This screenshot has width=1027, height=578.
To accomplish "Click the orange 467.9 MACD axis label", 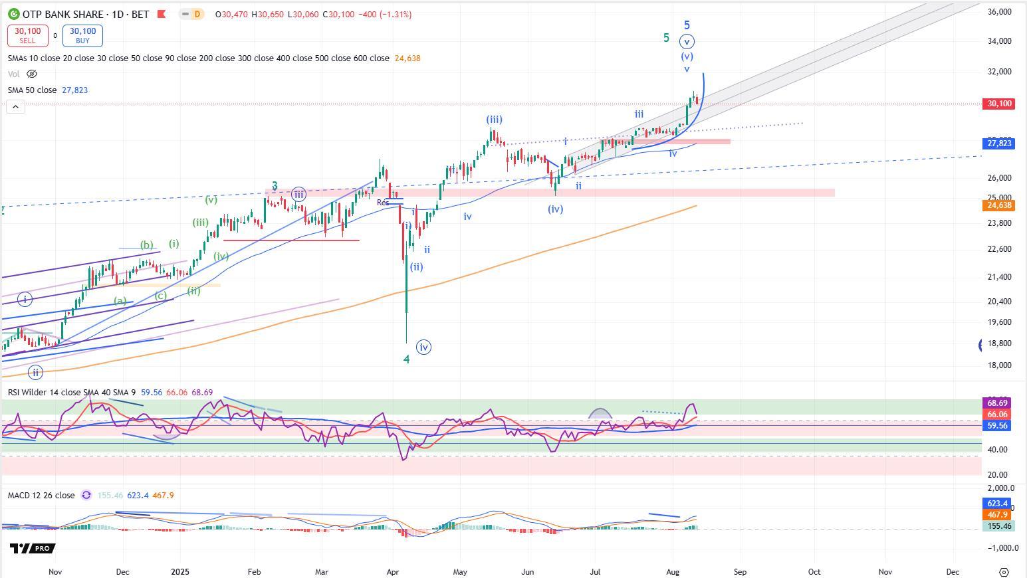I will click(x=996, y=515).
